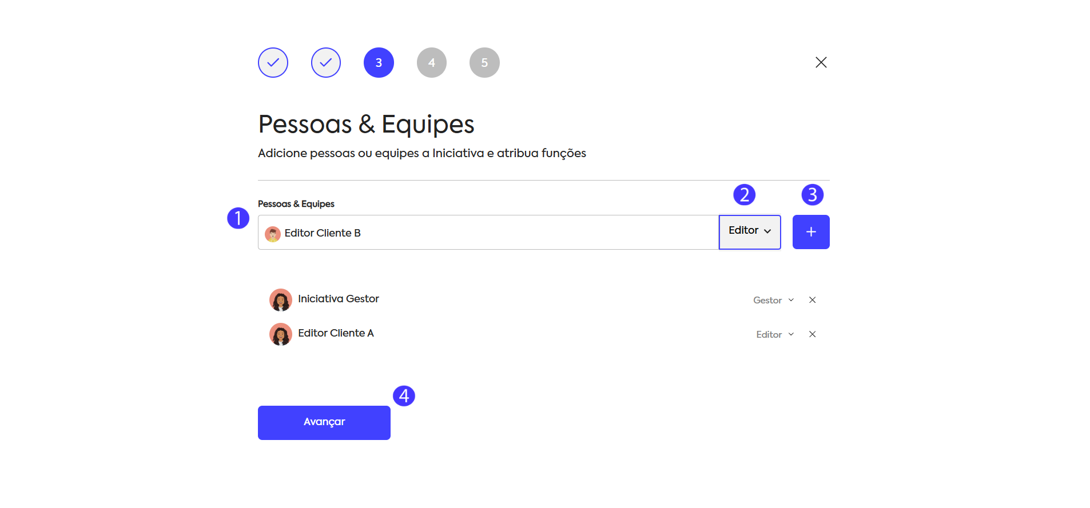This screenshot has height=508, width=1090.
Task: Select the Editor Cliente A name
Action: (336, 333)
